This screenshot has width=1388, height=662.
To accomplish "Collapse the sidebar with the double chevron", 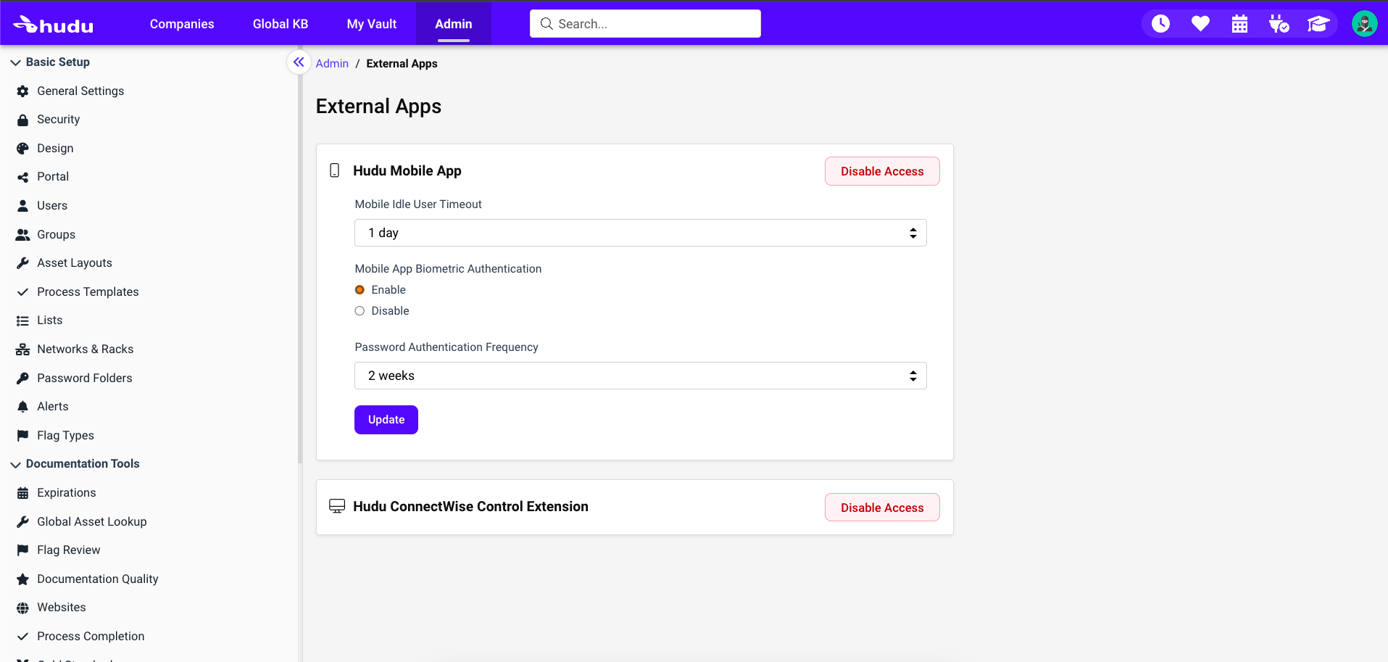I will pyautogui.click(x=299, y=62).
